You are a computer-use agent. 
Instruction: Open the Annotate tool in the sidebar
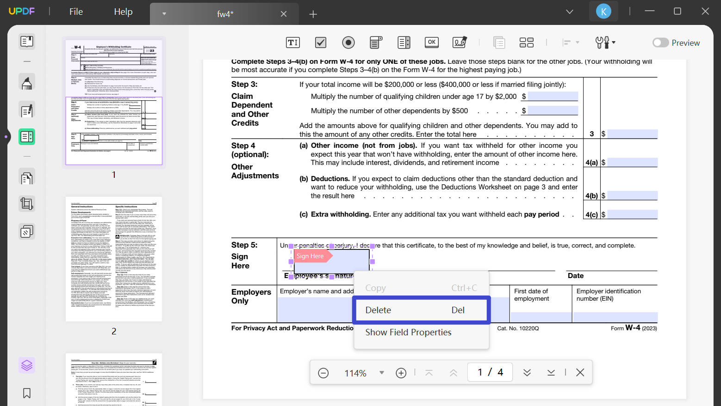(x=26, y=81)
